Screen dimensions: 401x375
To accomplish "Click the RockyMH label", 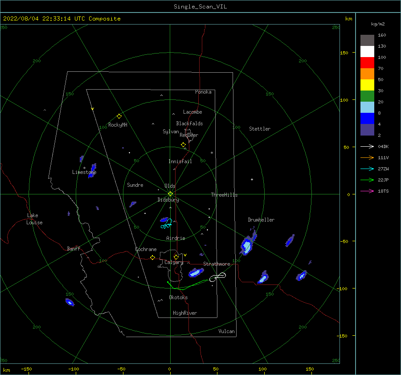I will coord(118,125).
